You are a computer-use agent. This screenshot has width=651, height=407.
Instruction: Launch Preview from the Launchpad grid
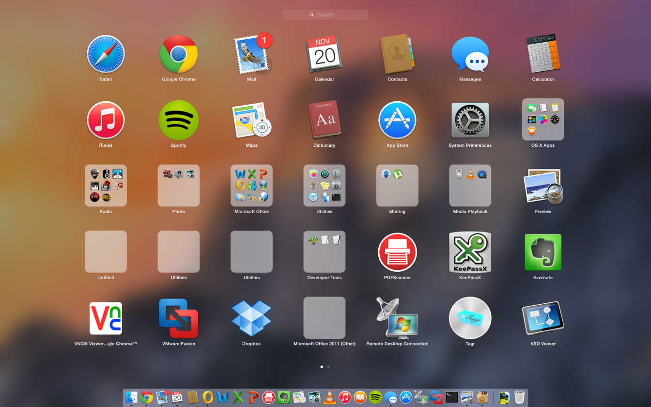click(x=543, y=186)
